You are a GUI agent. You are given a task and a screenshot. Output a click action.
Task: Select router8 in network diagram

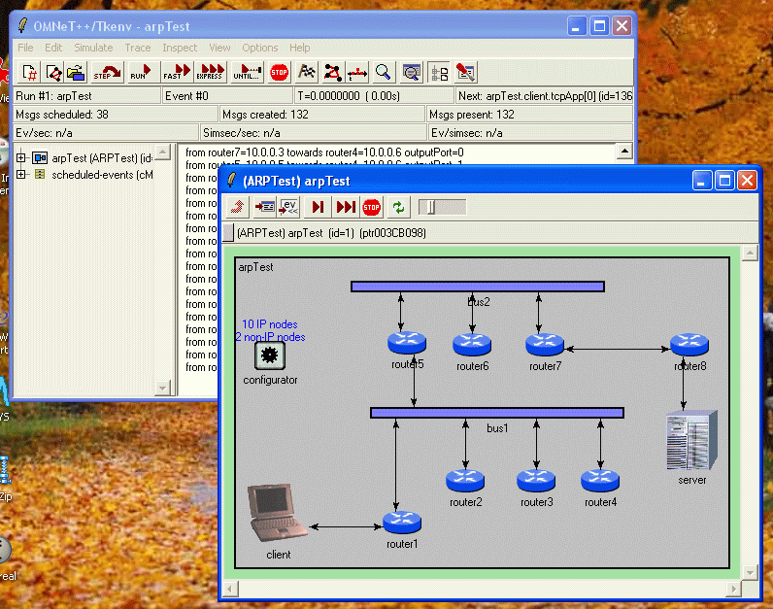(689, 344)
